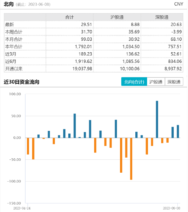Select the 本年合计 row label
This screenshot has height=212, width=188.
[14, 47]
